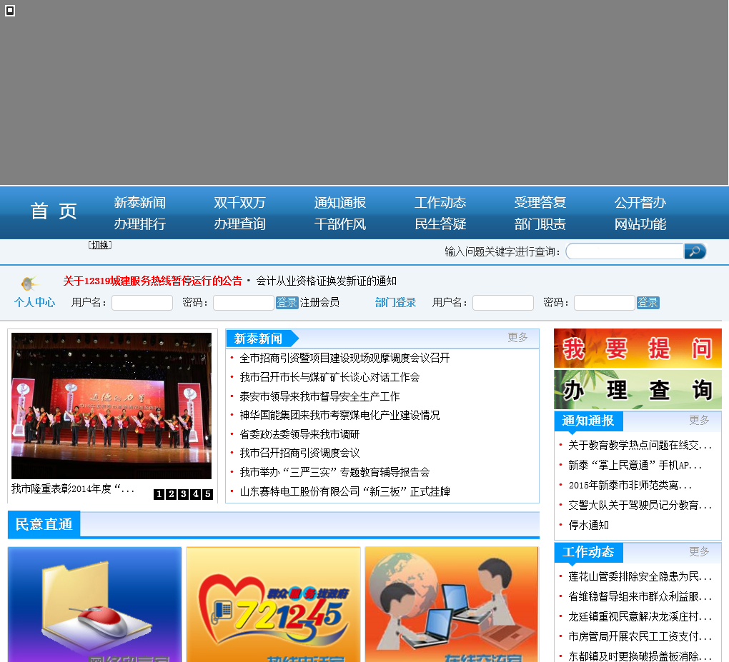
Task: Open 办理排行 menu item
Action: (x=140, y=224)
